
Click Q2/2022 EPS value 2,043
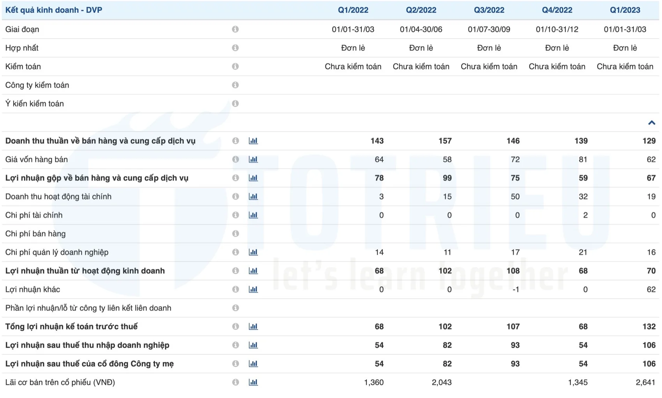(x=442, y=382)
